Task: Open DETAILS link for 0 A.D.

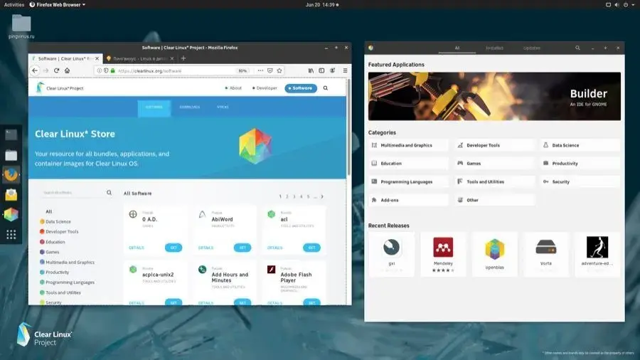Action: click(x=137, y=248)
